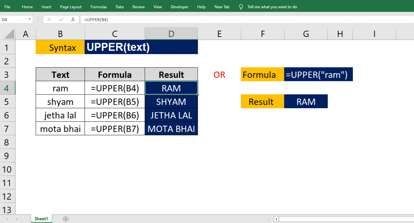Select cell B4 containing 'ram'

coord(60,88)
